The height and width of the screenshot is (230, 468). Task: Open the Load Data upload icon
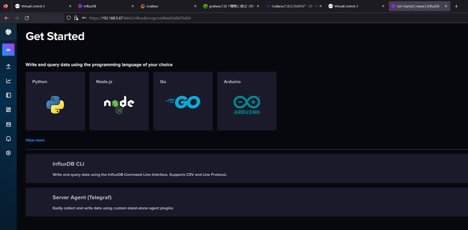pos(8,66)
